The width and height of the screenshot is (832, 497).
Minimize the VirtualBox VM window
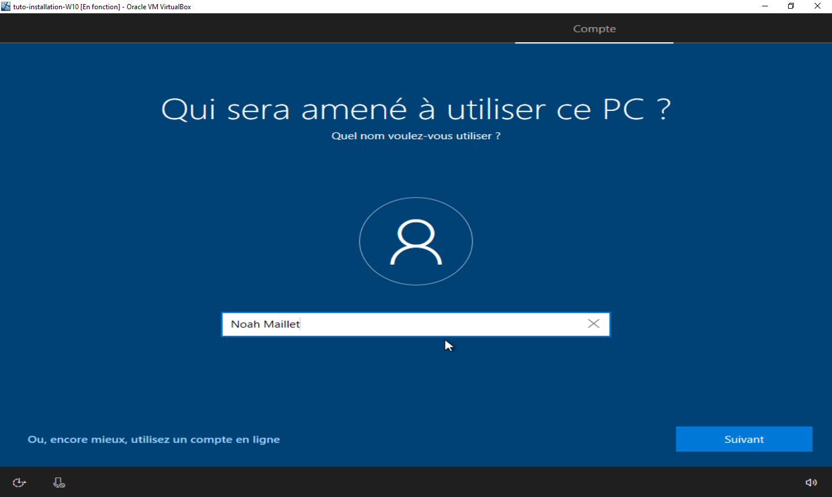(765, 6)
